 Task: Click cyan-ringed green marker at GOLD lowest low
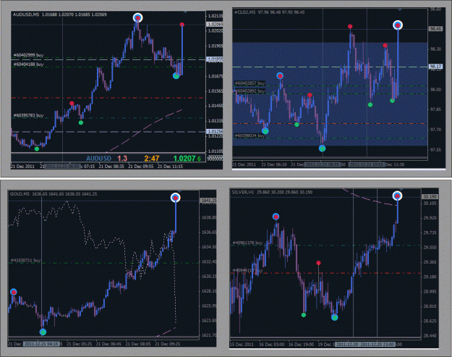click(x=43, y=332)
